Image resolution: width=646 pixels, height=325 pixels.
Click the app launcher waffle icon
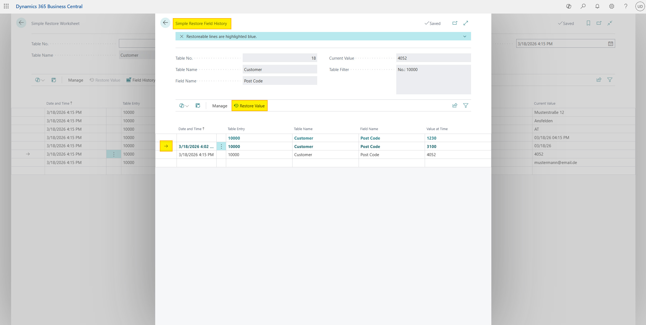[6, 6]
